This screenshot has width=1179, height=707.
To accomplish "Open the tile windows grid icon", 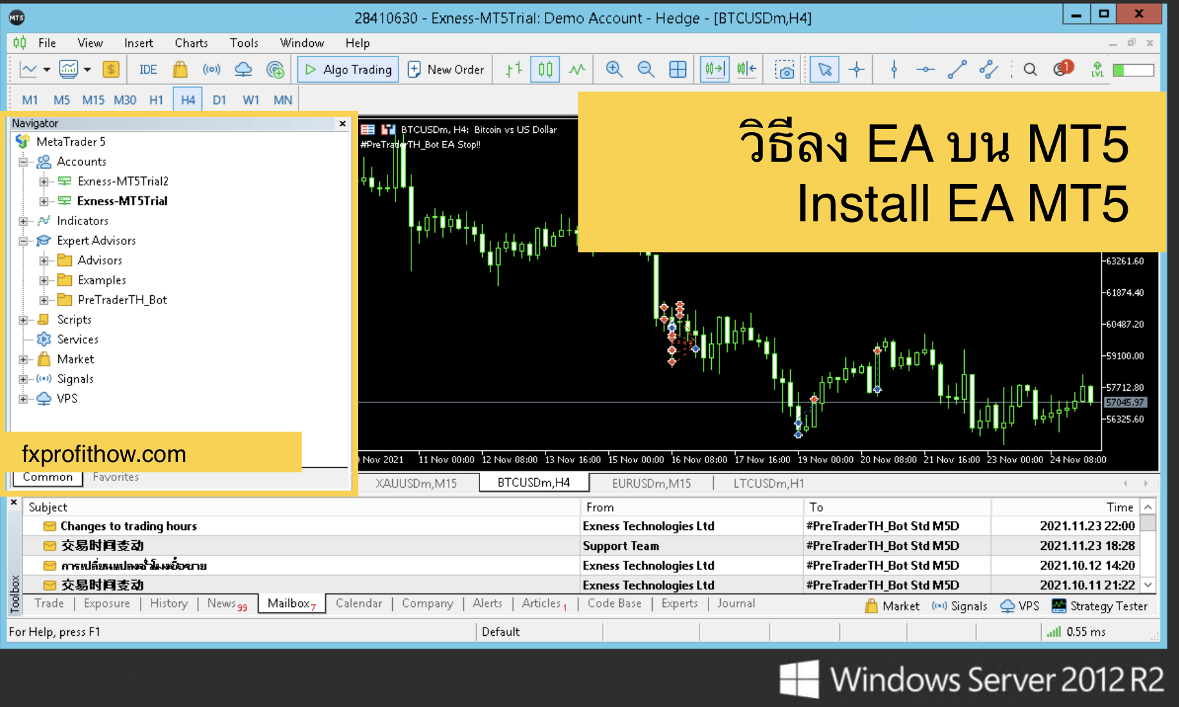I will coord(678,69).
